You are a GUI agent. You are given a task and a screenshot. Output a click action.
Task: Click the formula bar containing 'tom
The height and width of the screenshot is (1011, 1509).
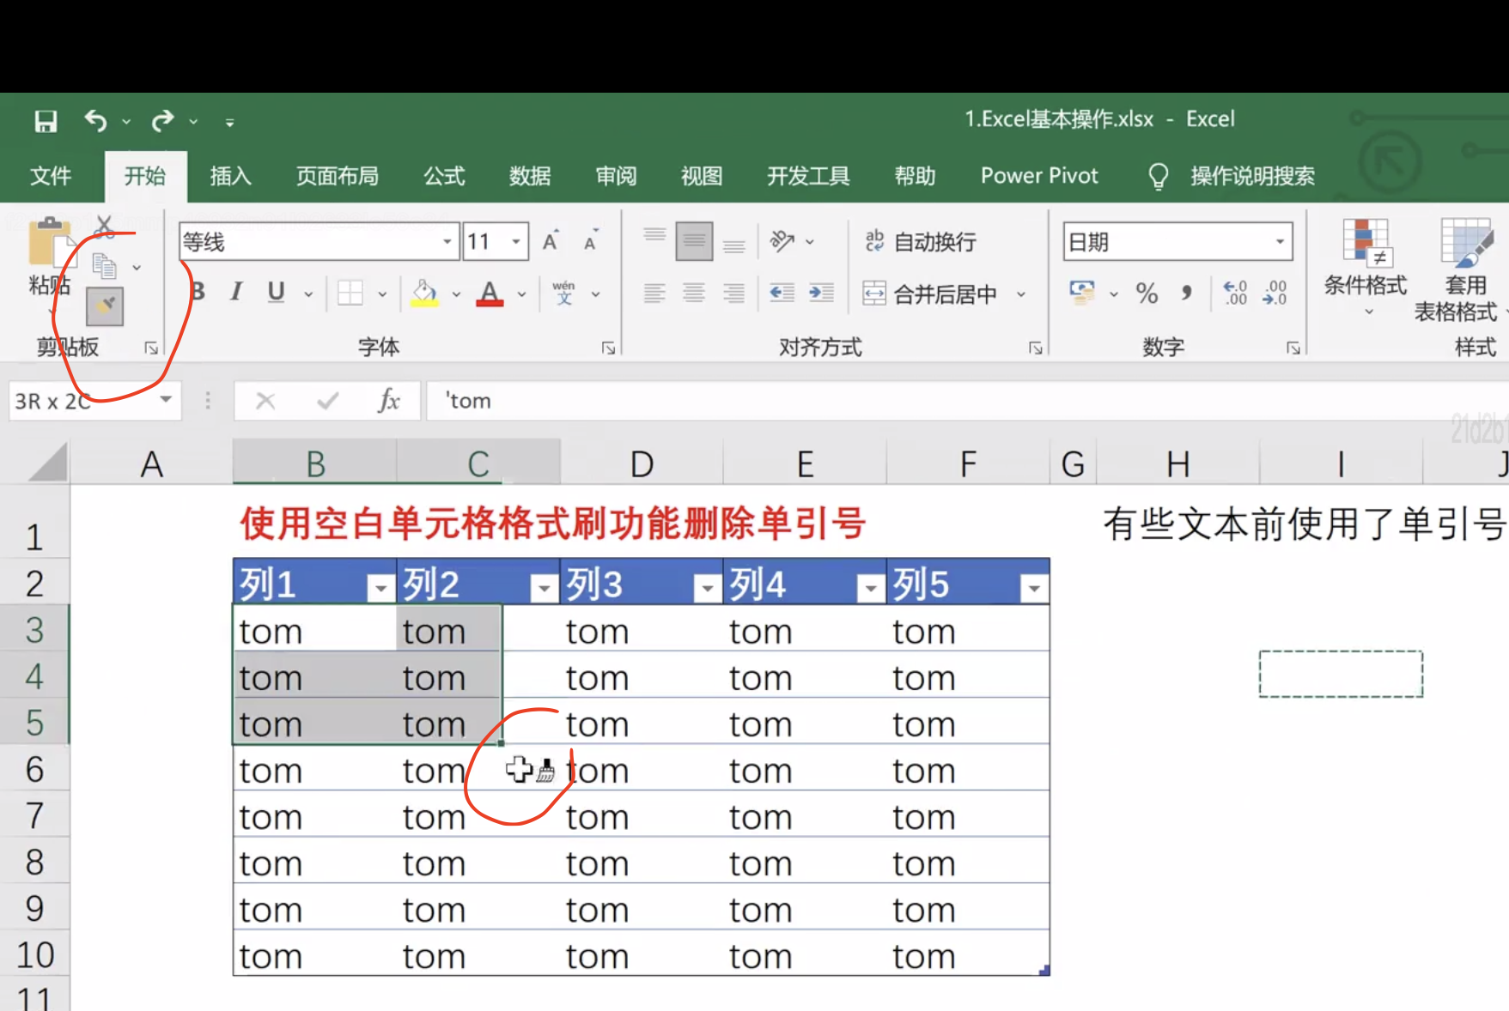tap(966, 401)
